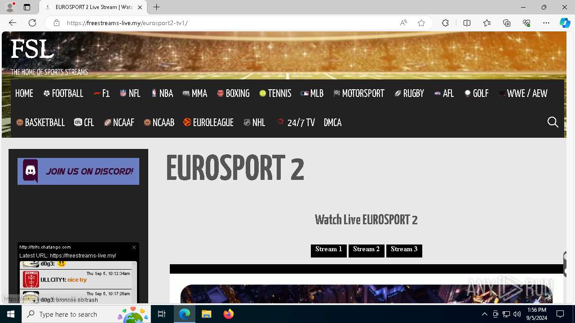The height and width of the screenshot is (323, 575).
Task: Show hidden system tray icons
Action: [x=484, y=314]
